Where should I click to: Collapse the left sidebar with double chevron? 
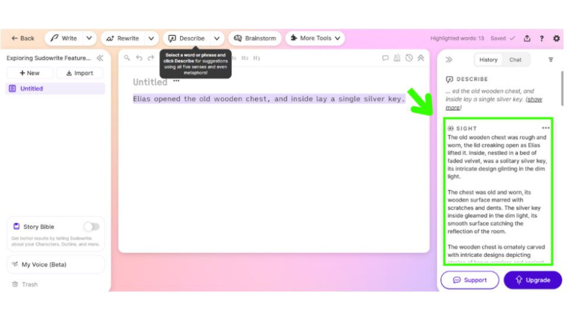pos(100,58)
